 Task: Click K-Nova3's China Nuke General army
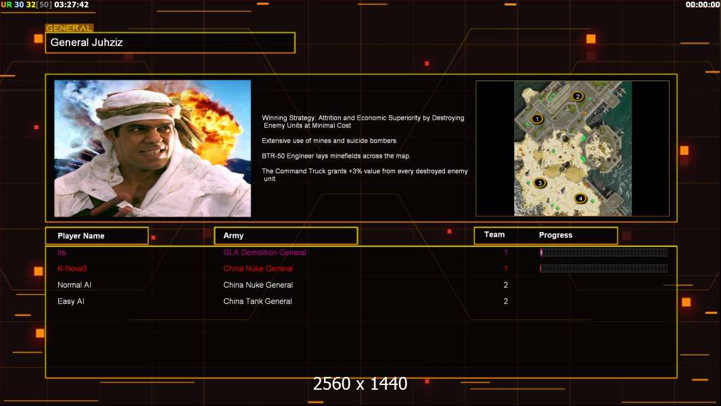[x=258, y=269]
